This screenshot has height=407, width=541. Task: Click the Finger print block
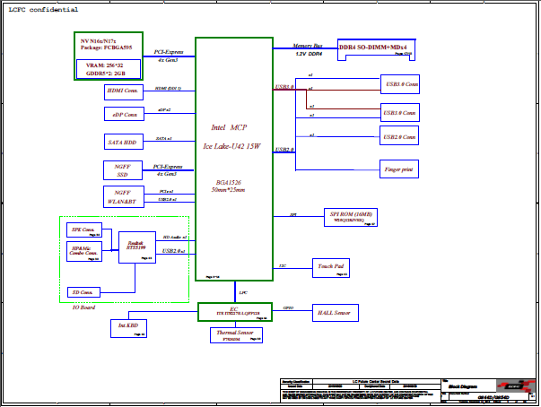pyautogui.click(x=399, y=169)
